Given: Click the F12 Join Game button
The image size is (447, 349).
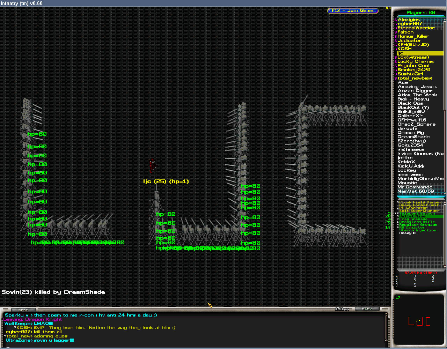Looking at the screenshot, I should click(x=353, y=10).
